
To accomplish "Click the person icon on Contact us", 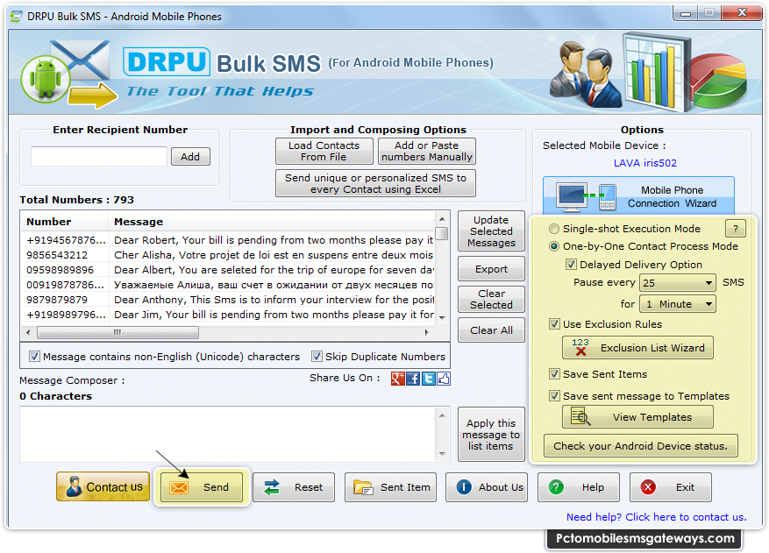I will click(74, 486).
